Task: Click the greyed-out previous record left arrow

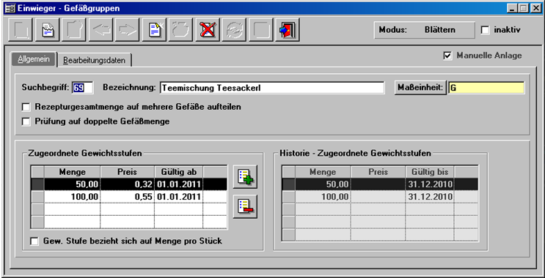Action: [100, 30]
